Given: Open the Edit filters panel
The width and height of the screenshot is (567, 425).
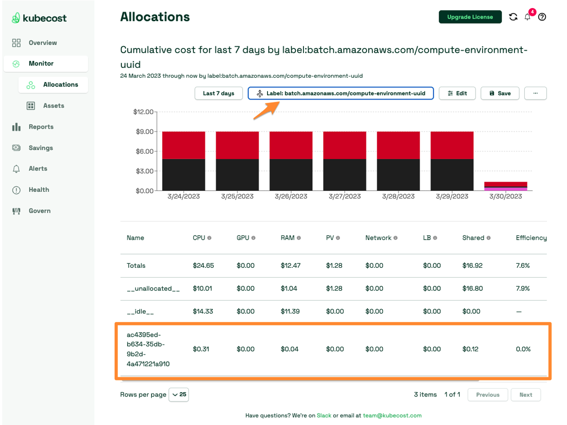Looking at the screenshot, I should pos(457,93).
